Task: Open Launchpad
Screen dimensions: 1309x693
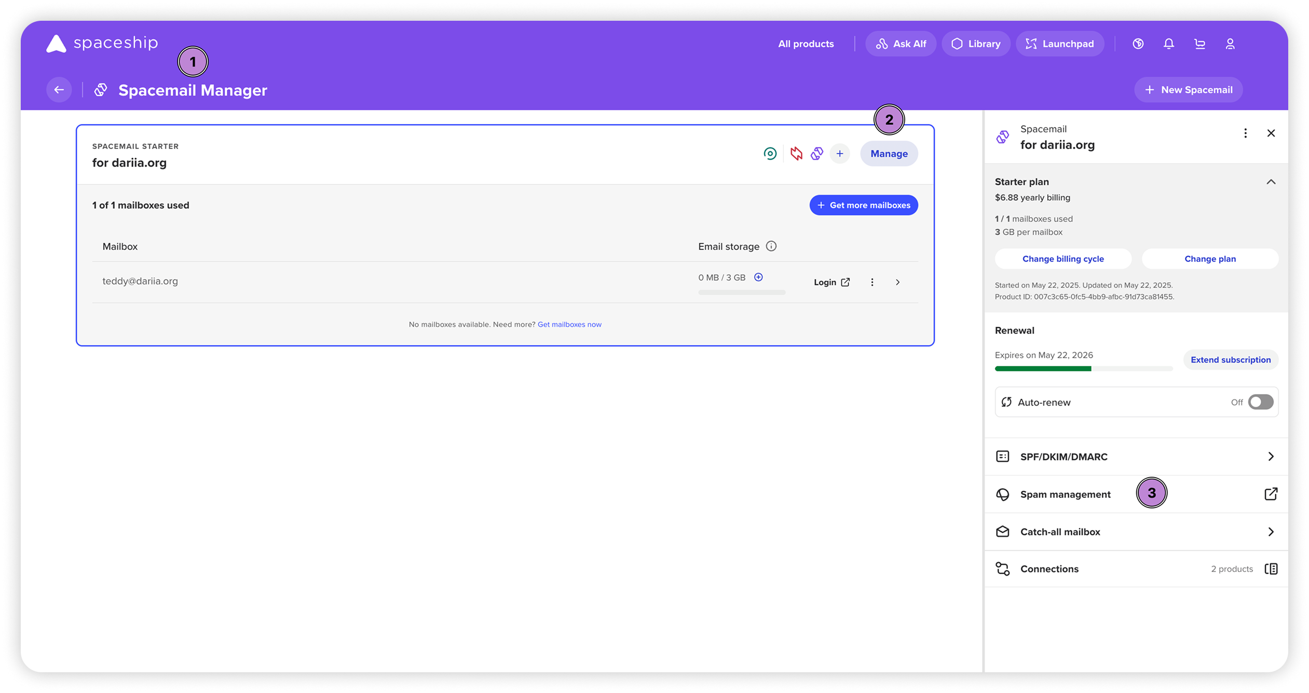Action: (x=1059, y=44)
